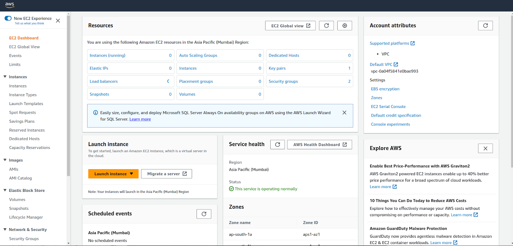Viewport: 513px width, 246px height.
Task: Click the Security groups count 2
Action: pyautogui.click(x=349, y=81)
